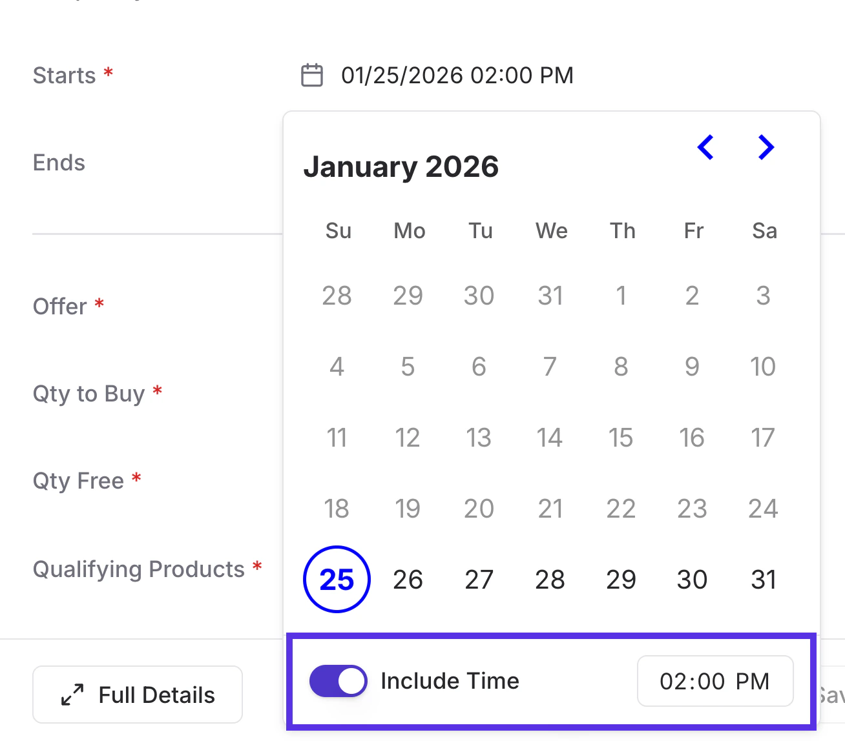Select January 28 in the date picker

(x=550, y=579)
